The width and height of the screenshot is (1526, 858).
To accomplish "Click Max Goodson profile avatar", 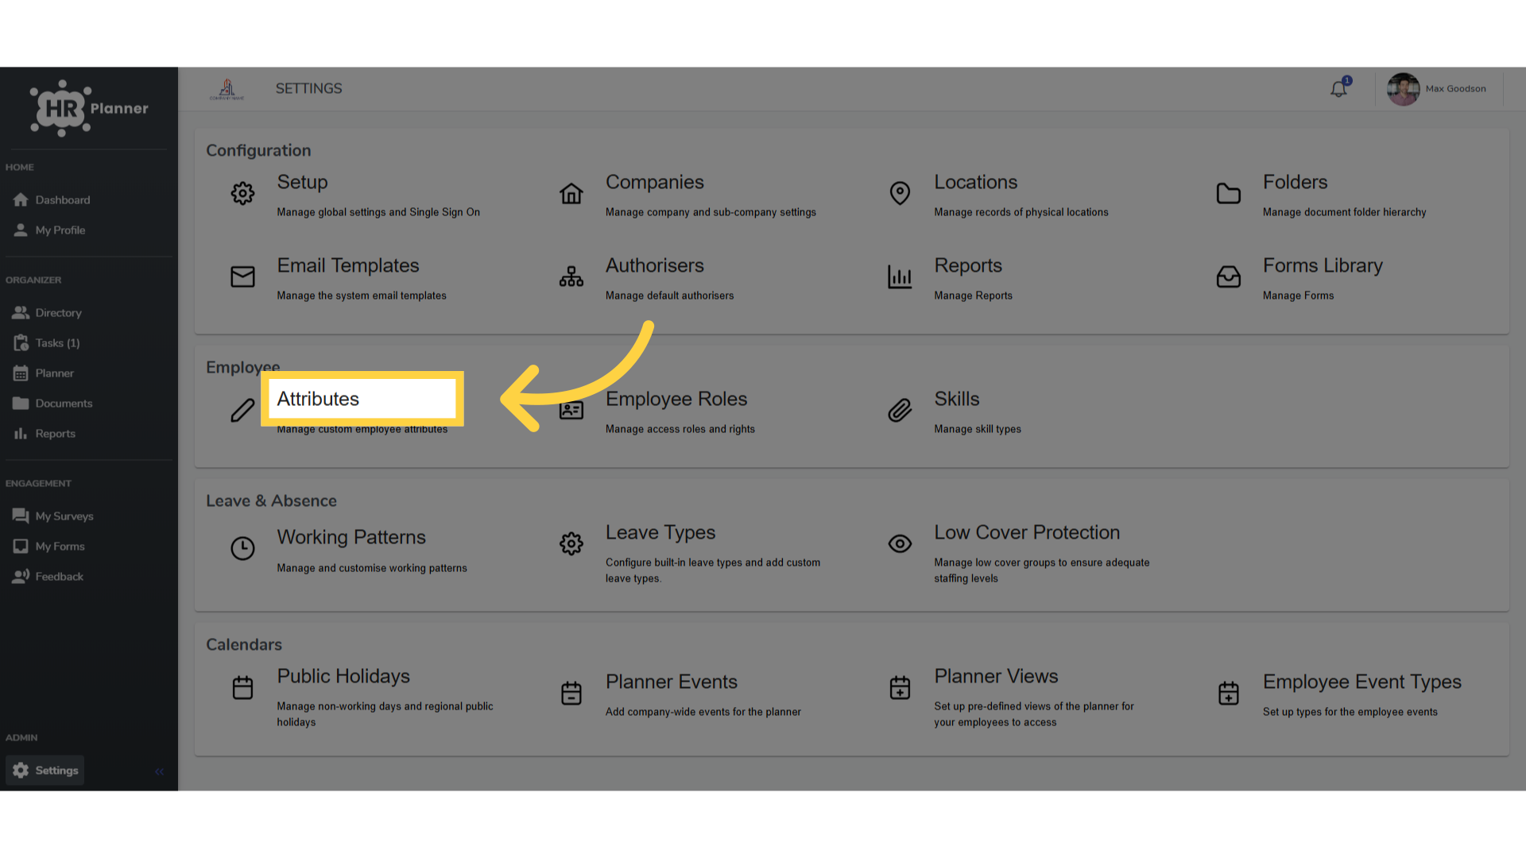I will 1403,89.
